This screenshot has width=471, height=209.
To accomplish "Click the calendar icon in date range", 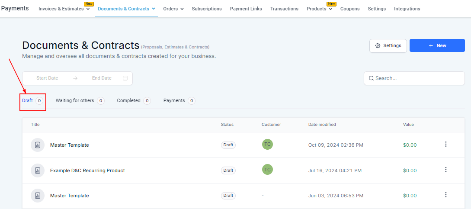I will pyautogui.click(x=125, y=78).
